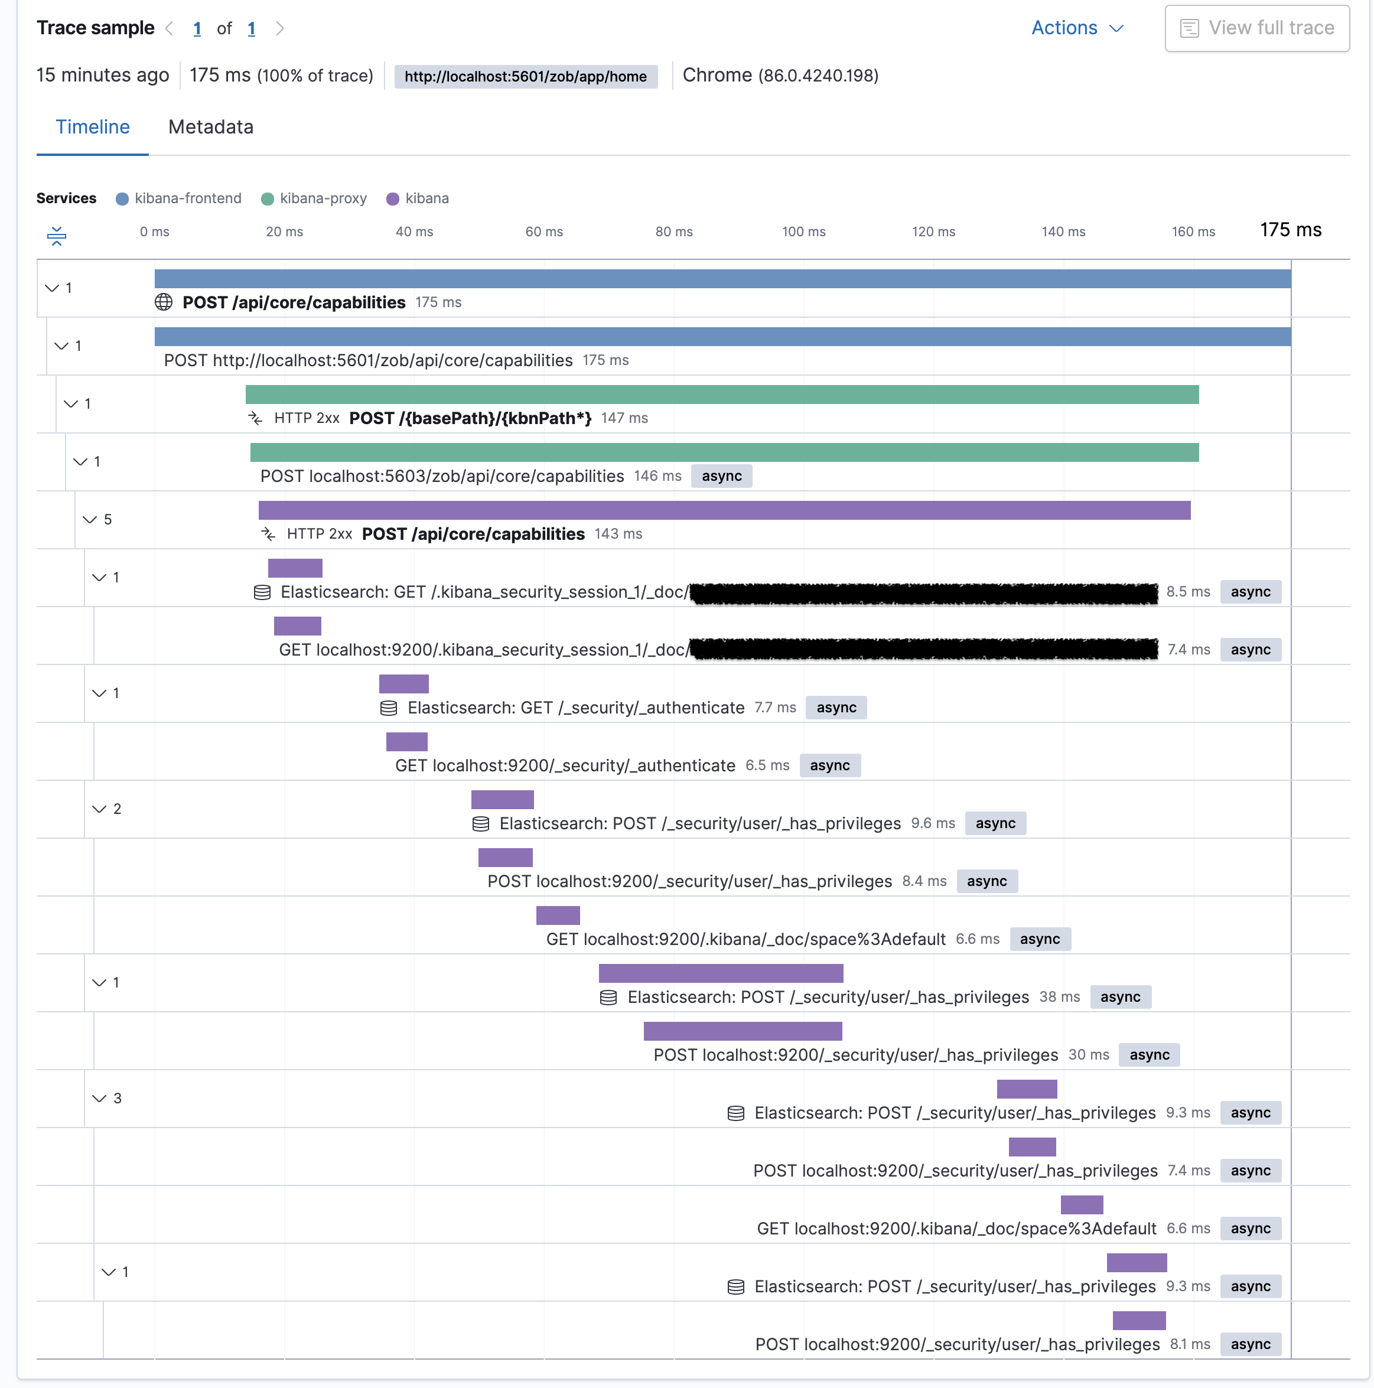Image resolution: width=1374 pixels, height=1388 pixels.
Task: Click the async badge on GET /_security/_authenticate
Action: point(836,708)
